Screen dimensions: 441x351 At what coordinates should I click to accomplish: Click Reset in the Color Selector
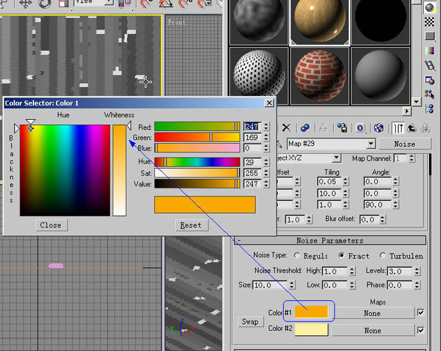192,225
